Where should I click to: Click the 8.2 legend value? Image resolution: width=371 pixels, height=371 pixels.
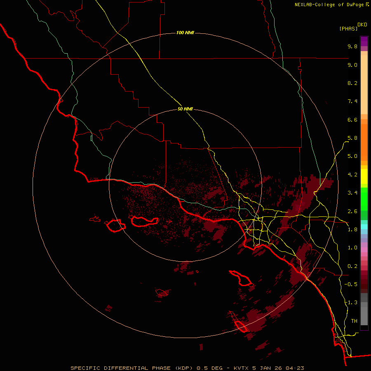coord(352,83)
